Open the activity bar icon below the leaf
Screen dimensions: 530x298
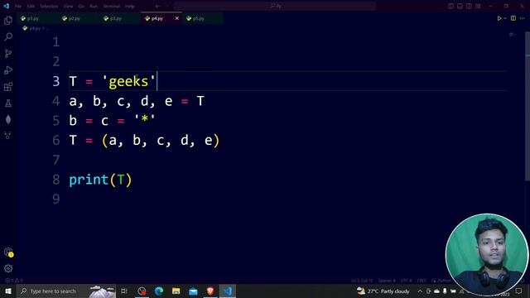pyautogui.click(x=8, y=136)
